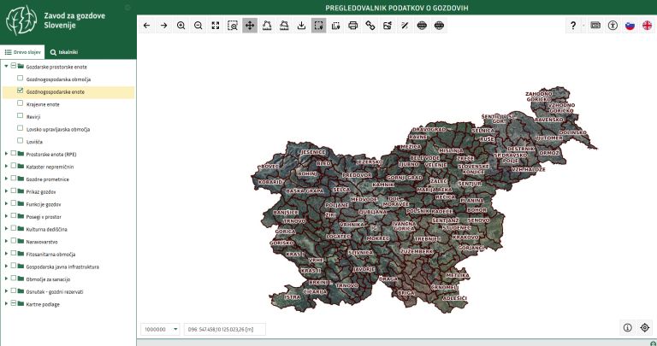Expand Funkcije gozdov folder arrow
Image resolution: width=657 pixels, height=346 pixels.
coord(6,203)
